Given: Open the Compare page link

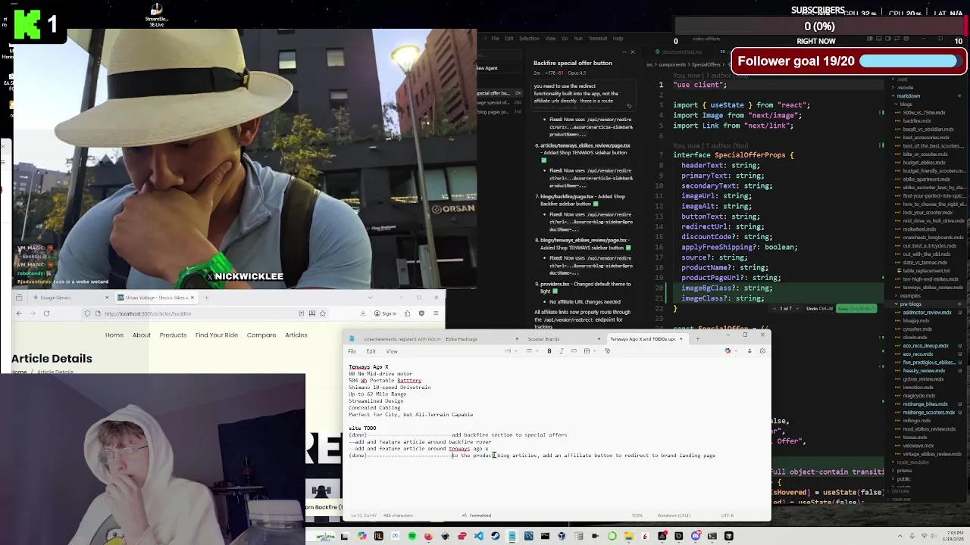Looking at the screenshot, I should point(261,335).
